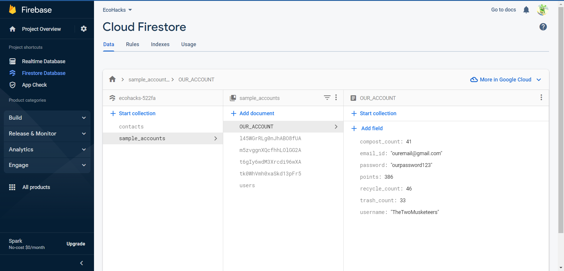Click Add field button
Image resolution: width=564 pixels, height=271 pixels.
click(x=367, y=128)
